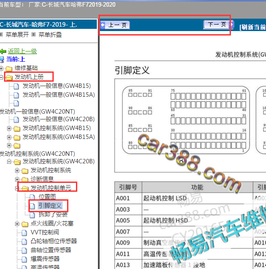This screenshot has width=266, height=269.
Task: Click the 点火线圈/火花塞 folder icon
Action: [x=25, y=224]
